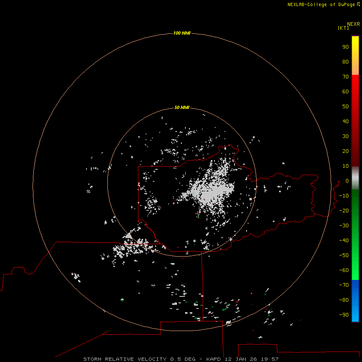Click the -40 value on the velocity scale
Viewport: 362px width, 362px height.
click(x=344, y=241)
